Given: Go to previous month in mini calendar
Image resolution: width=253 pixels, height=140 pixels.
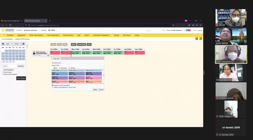Looking at the screenshot, I should coord(3,44).
